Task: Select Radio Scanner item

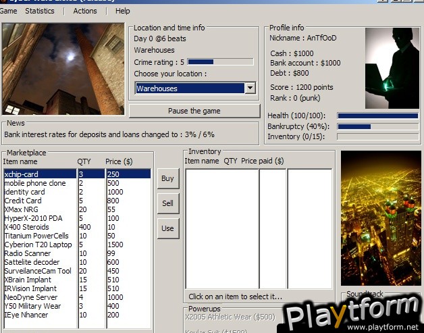Action: coord(40,253)
